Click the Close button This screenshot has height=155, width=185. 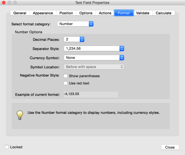click(170, 147)
